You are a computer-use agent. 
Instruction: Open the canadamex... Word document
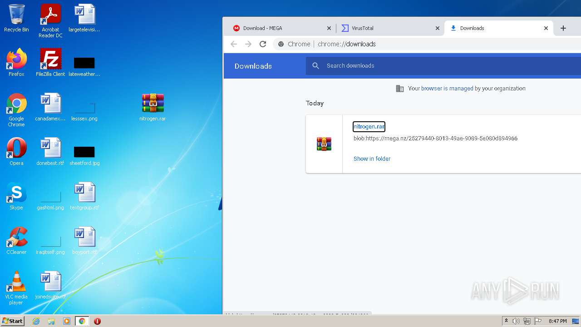(50, 107)
